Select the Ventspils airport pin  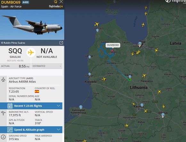tap(97, 30)
